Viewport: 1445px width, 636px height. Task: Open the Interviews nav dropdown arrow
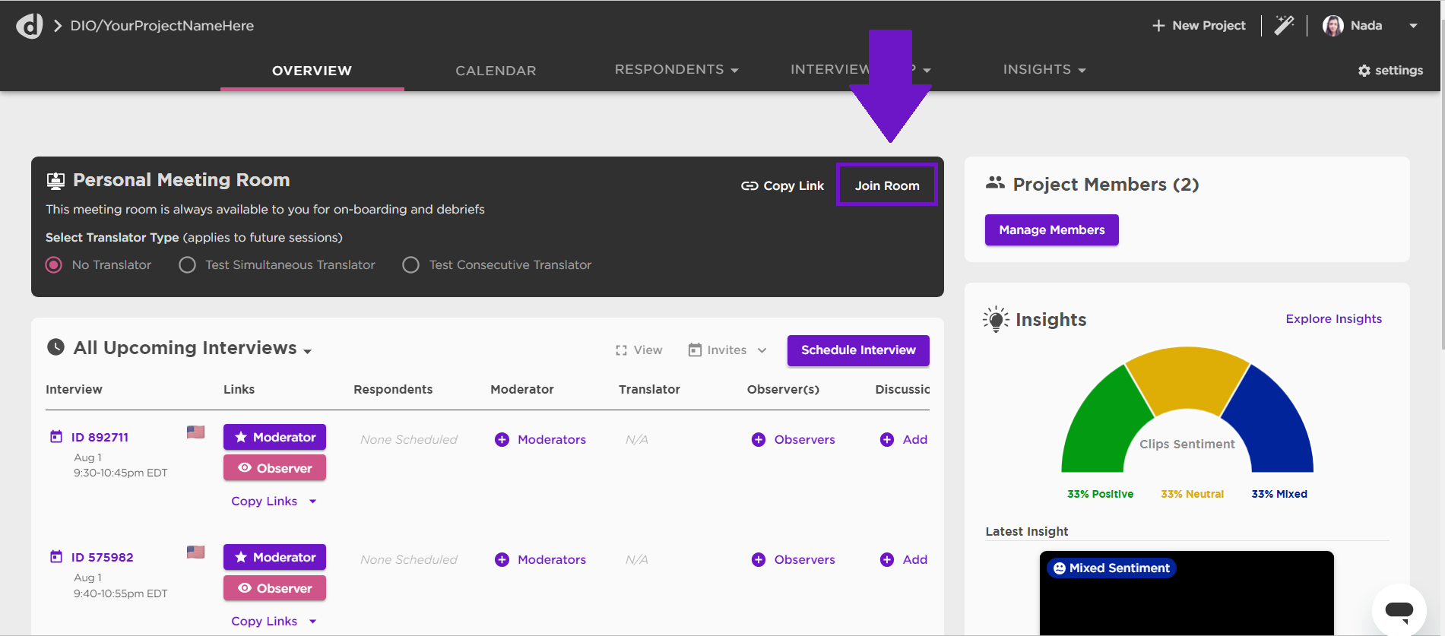(927, 71)
